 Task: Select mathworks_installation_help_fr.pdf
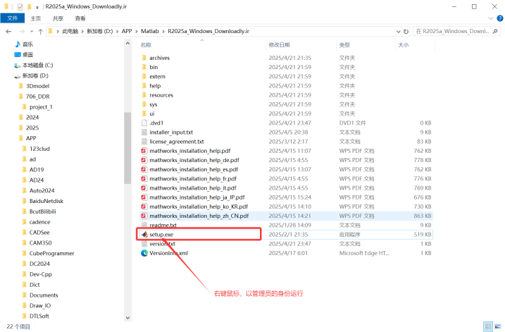(193, 178)
